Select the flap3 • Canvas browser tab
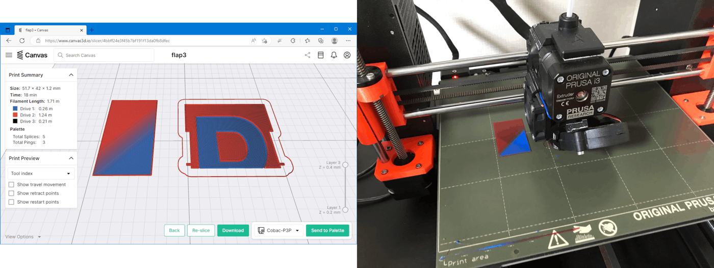This screenshot has height=268, width=714. [50, 30]
